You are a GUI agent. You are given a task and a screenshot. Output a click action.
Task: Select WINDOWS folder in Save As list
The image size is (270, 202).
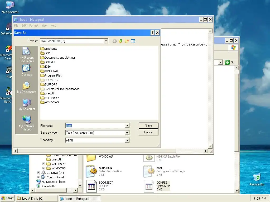tap(50, 102)
